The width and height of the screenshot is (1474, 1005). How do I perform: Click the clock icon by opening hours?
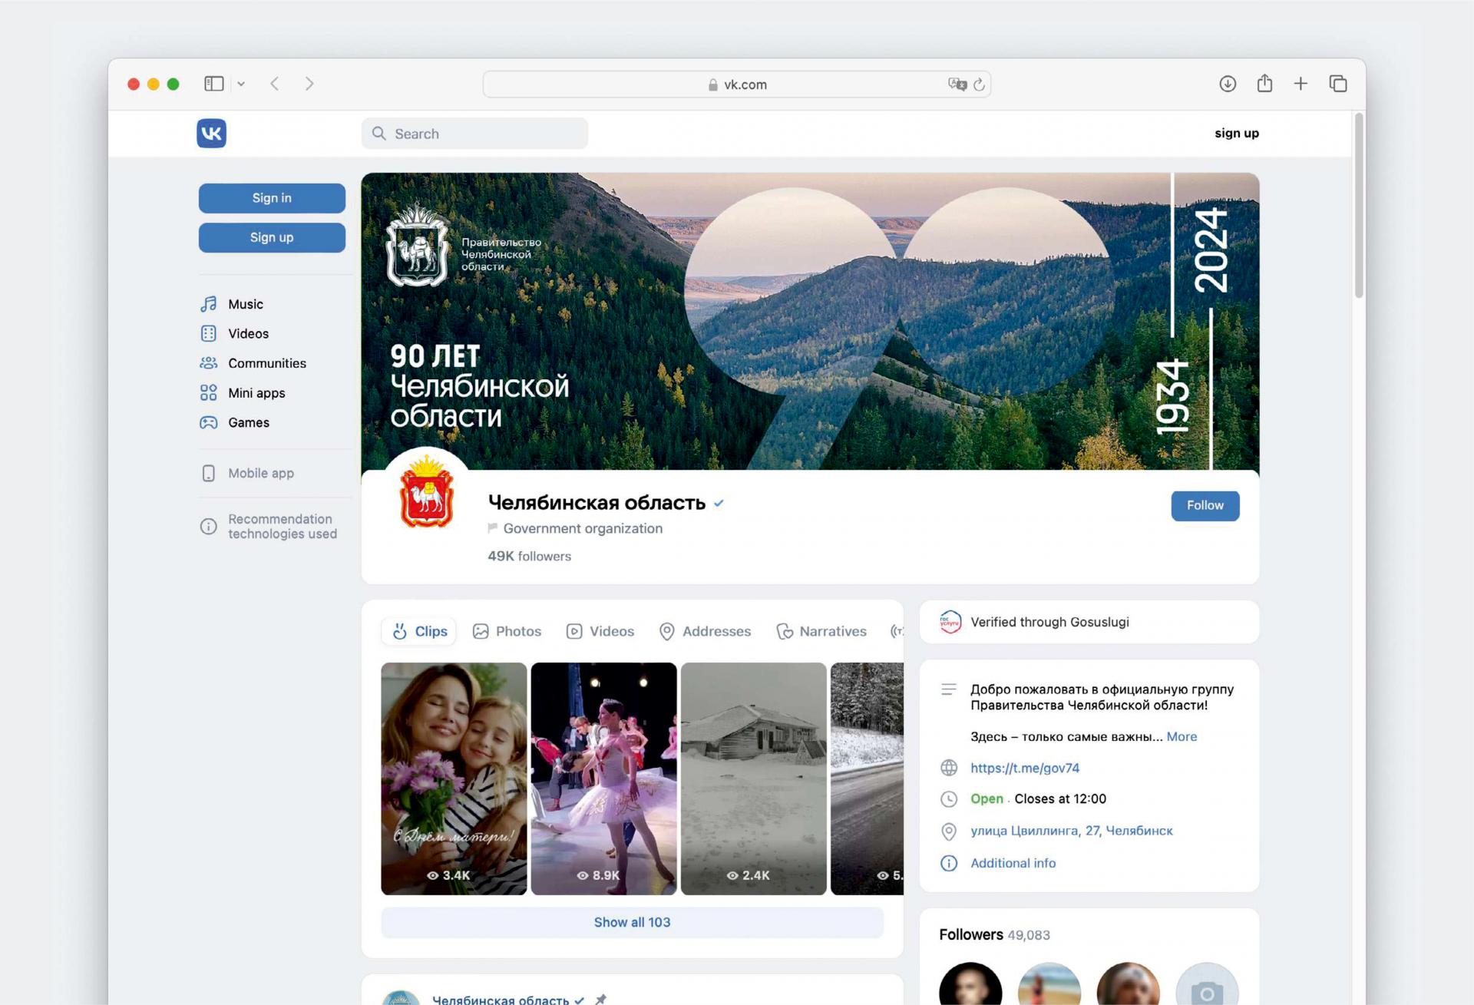click(x=949, y=799)
